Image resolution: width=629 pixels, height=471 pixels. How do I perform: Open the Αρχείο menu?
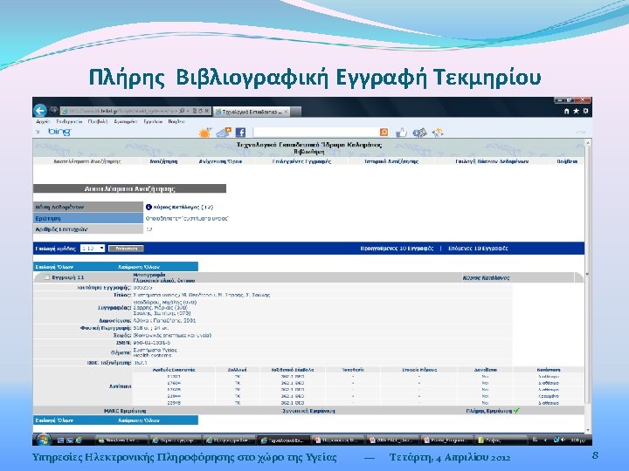(43, 121)
